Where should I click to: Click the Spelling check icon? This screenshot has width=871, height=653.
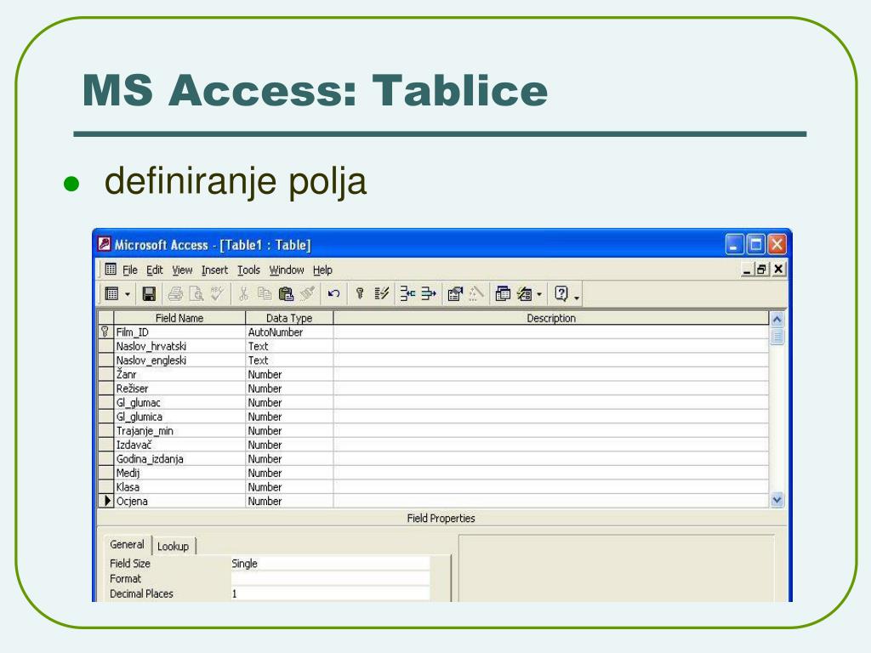coord(217,293)
